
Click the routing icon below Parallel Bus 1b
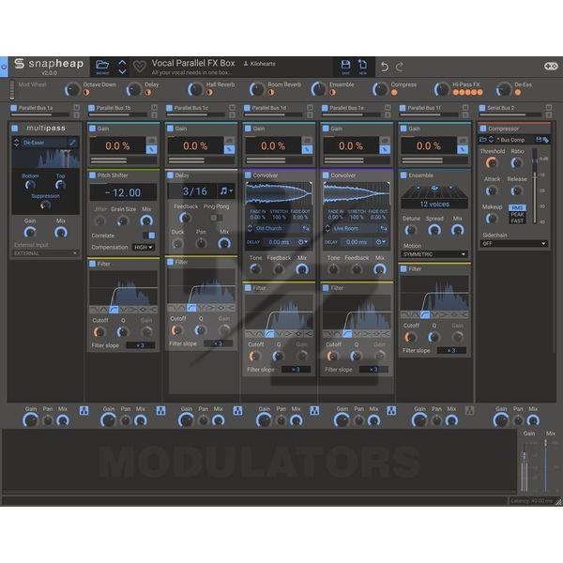pos(160,410)
